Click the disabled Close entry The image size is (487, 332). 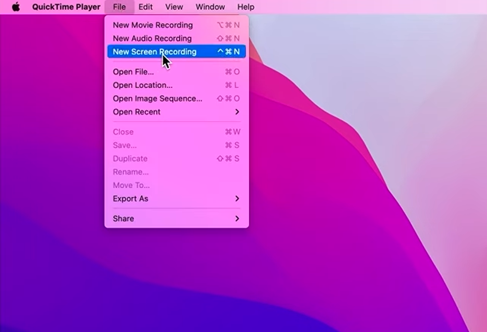[x=123, y=132]
